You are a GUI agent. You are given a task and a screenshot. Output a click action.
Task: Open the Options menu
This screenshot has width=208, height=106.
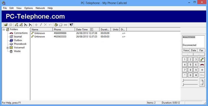coord(29,8)
